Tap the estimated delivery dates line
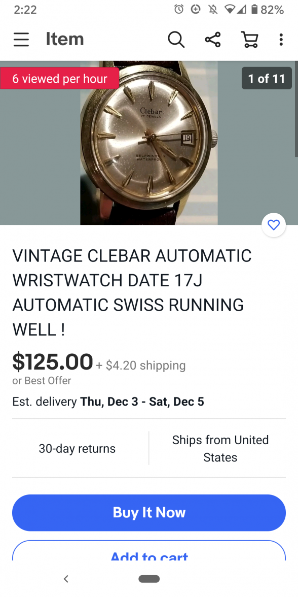The image size is (298, 597). click(x=108, y=402)
